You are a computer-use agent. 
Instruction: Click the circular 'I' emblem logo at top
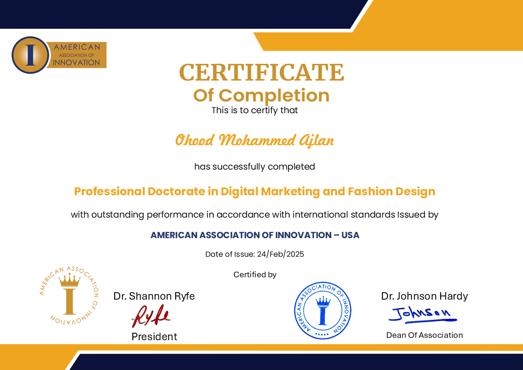click(x=30, y=55)
